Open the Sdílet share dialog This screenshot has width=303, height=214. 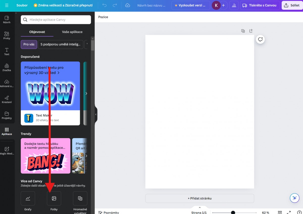[x=292, y=5]
